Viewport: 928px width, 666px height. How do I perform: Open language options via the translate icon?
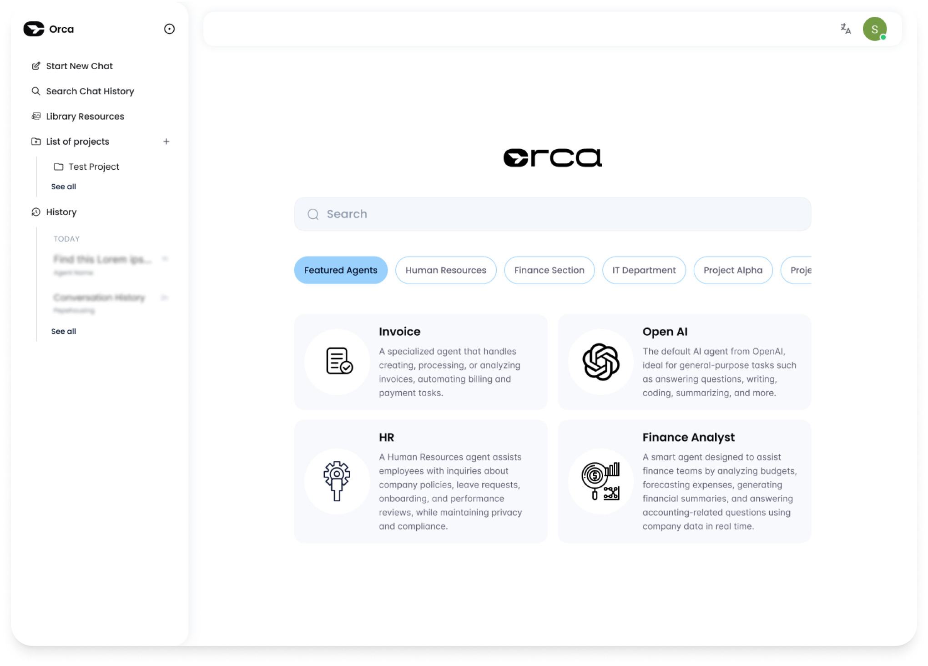(x=845, y=29)
